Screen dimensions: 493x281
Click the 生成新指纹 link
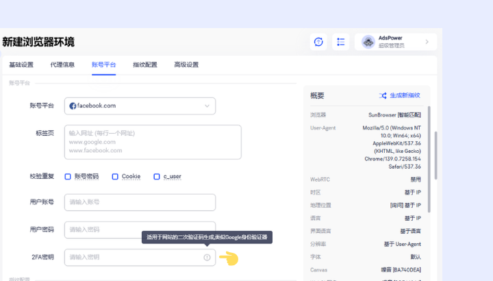point(405,95)
